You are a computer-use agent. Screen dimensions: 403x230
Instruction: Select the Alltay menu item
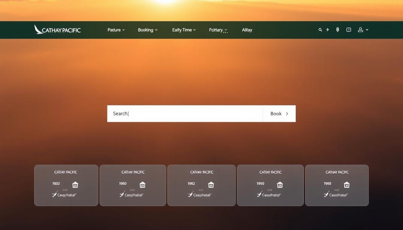[247, 30]
